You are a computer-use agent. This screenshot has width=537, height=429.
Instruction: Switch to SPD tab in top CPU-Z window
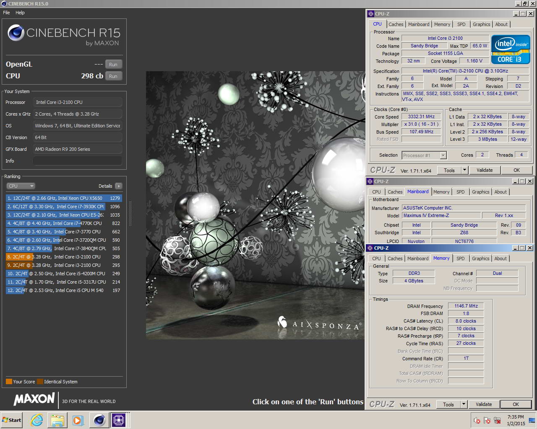tap(461, 24)
